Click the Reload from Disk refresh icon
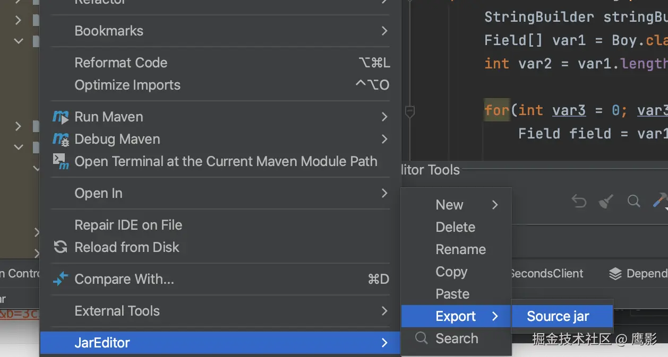 click(x=61, y=247)
